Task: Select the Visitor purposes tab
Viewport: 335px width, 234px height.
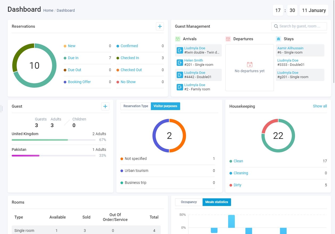Action: tap(165, 106)
